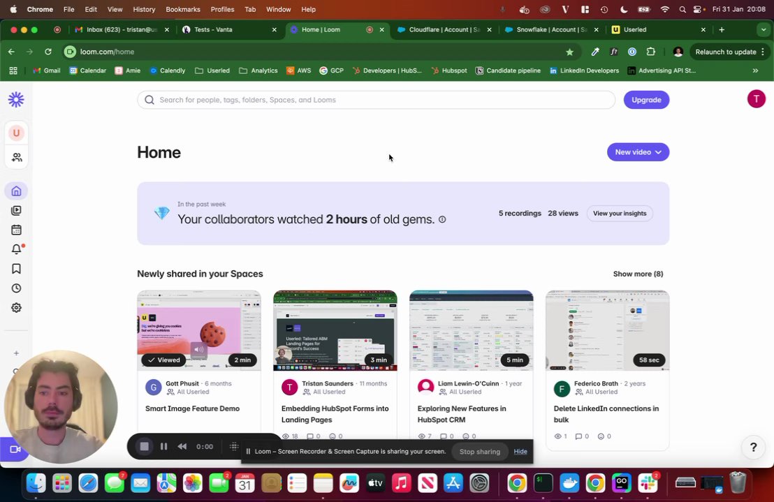Screen dimensions: 774x502
Task: Click the rewind recording button
Action: pyautogui.click(x=182, y=446)
